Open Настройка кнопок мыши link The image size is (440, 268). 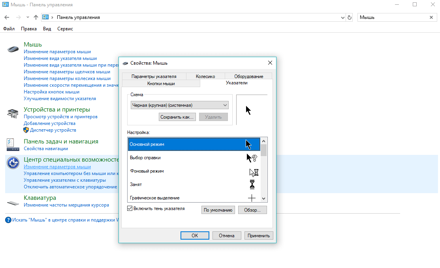tap(52, 92)
